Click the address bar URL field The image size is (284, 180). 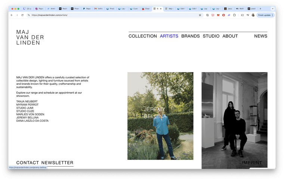click(112, 15)
